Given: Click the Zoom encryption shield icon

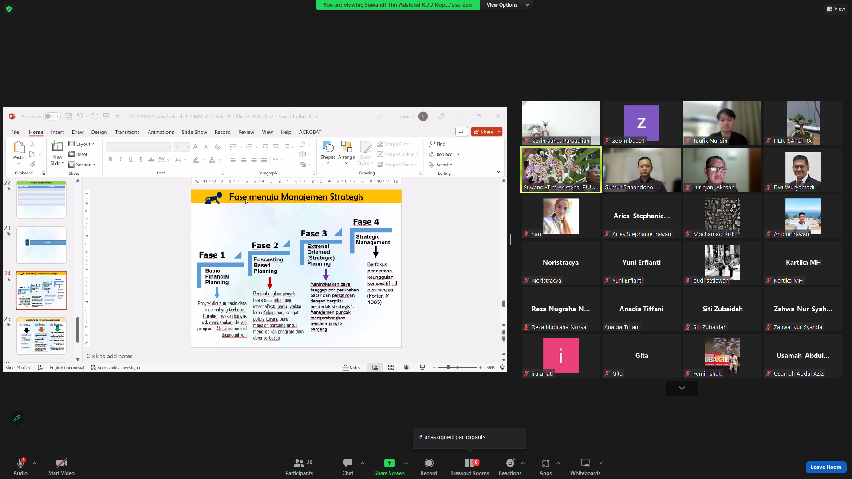Looking at the screenshot, I should point(9,9).
